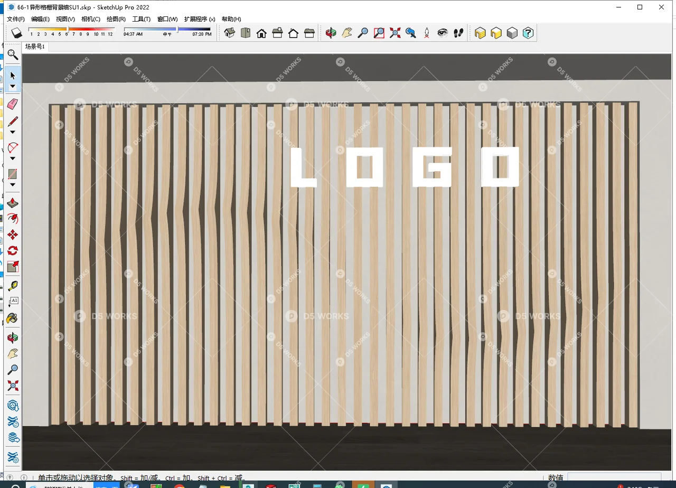The height and width of the screenshot is (488, 676).
Task: Expand the Select tool dropdown arrow
Action: pyautogui.click(x=13, y=86)
